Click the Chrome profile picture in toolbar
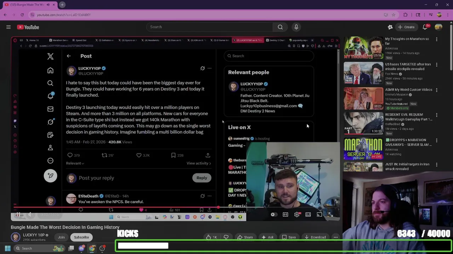Screen dimensions: 453x254 click(439, 15)
